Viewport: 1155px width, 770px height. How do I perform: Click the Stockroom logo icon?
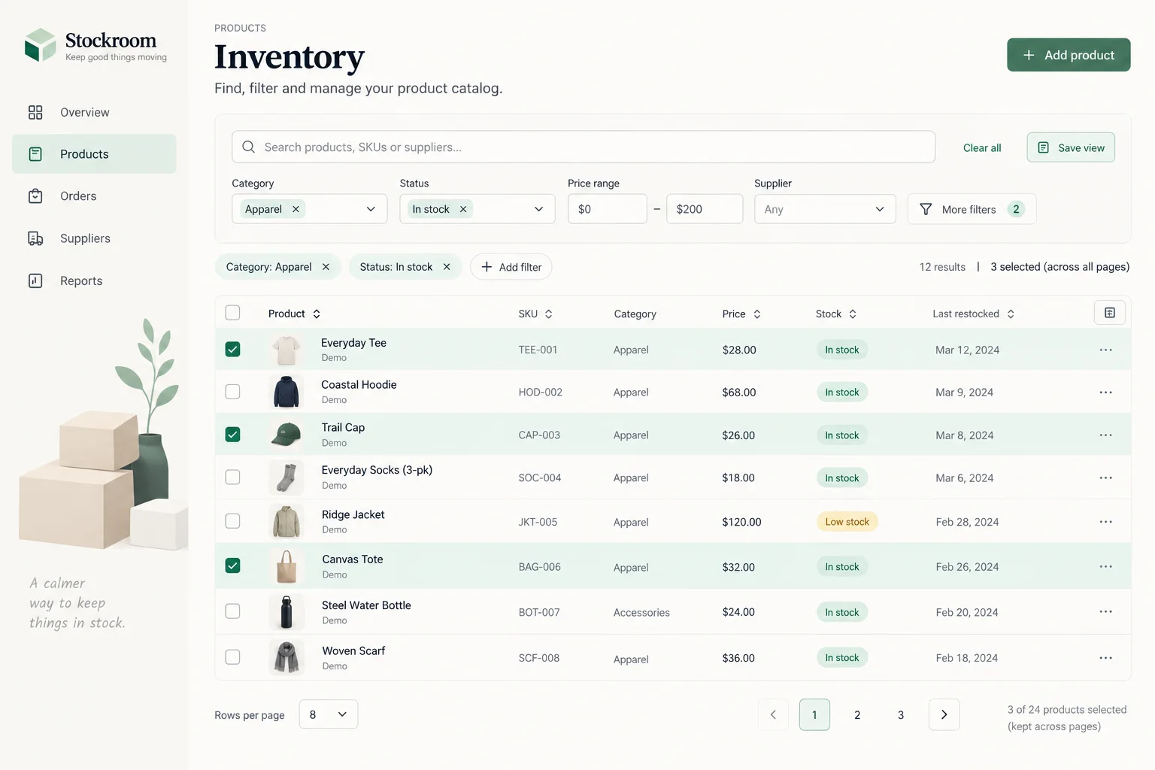tap(40, 45)
